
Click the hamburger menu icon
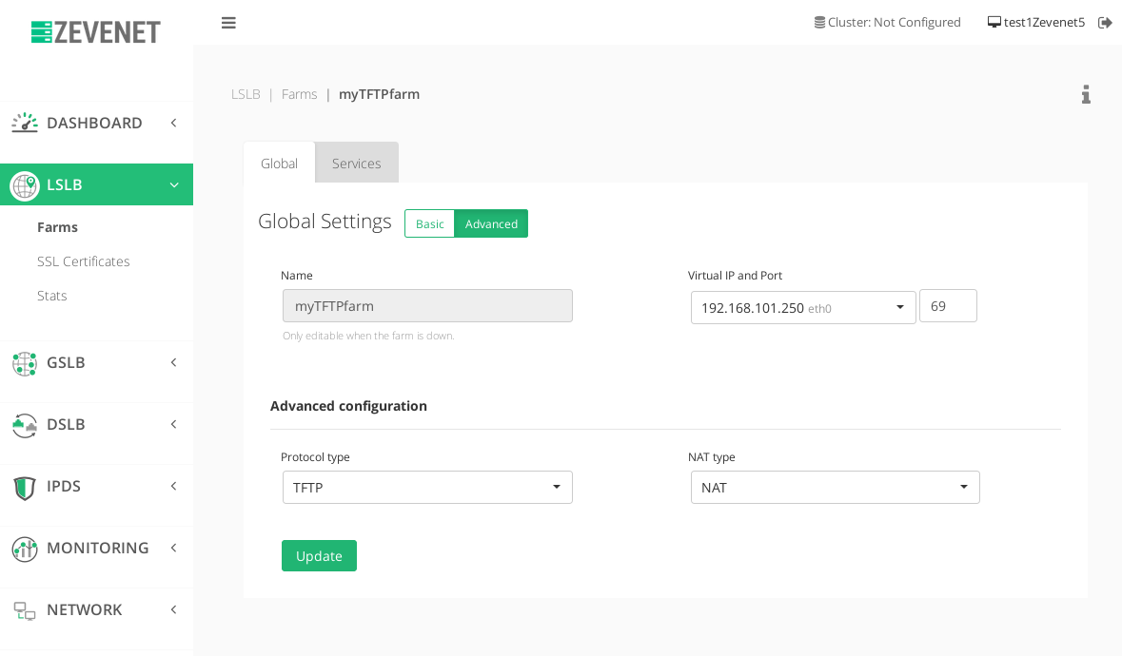pyautogui.click(x=228, y=23)
